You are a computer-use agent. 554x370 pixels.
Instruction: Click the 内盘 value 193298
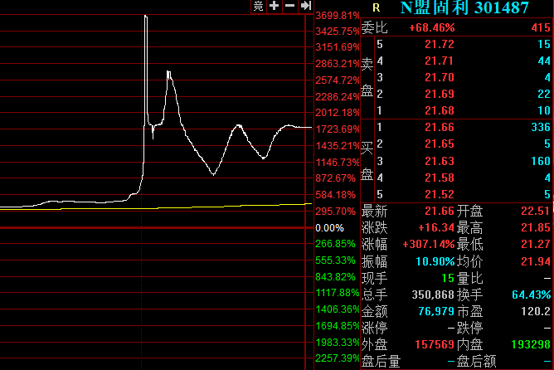click(x=532, y=343)
